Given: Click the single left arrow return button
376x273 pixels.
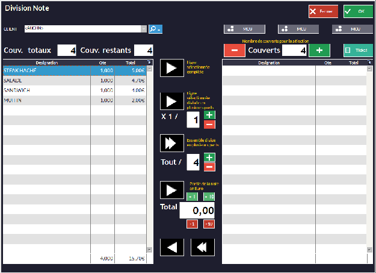Looking at the screenshot, I should [171, 247].
